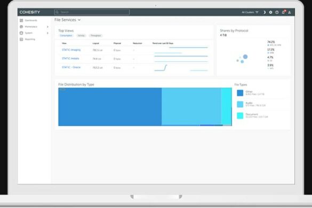Click the Document legend color swatch

(x=240, y=116)
